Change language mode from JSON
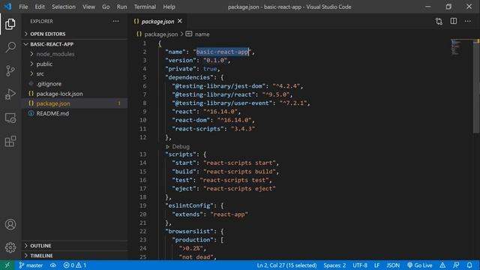This screenshot has height=270, width=480. pyautogui.click(x=393, y=265)
